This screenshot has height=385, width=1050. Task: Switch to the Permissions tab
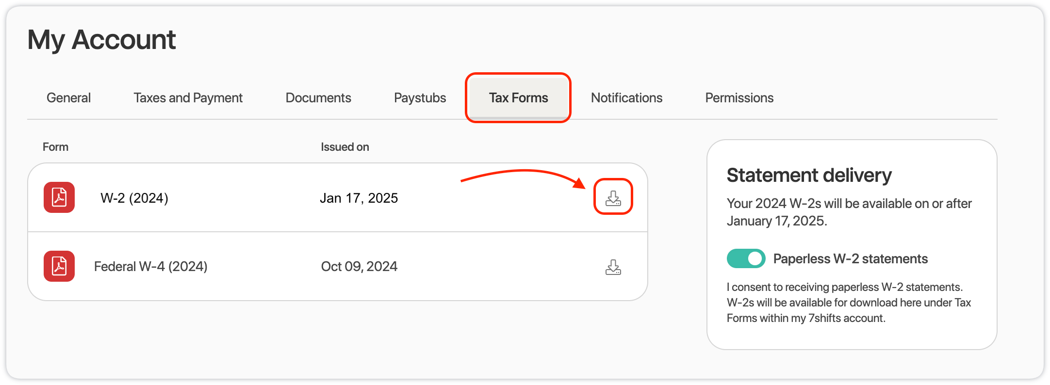pos(739,98)
